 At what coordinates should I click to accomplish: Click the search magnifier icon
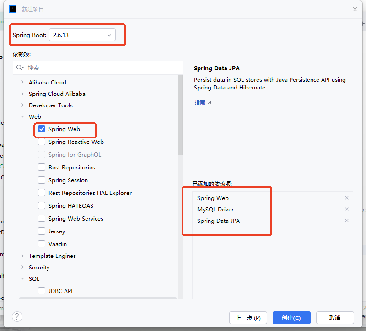pos(20,68)
